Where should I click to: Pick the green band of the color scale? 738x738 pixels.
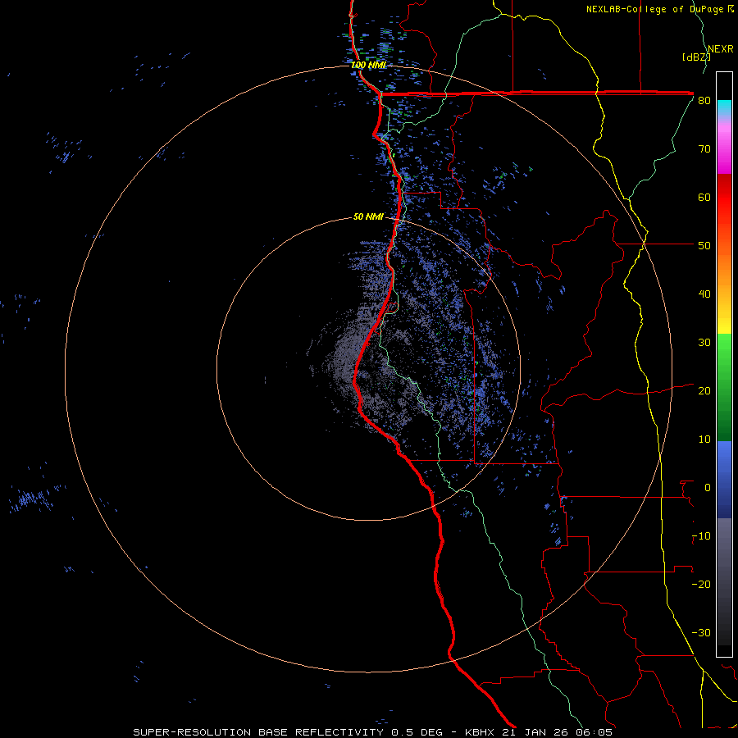click(724, 387)
